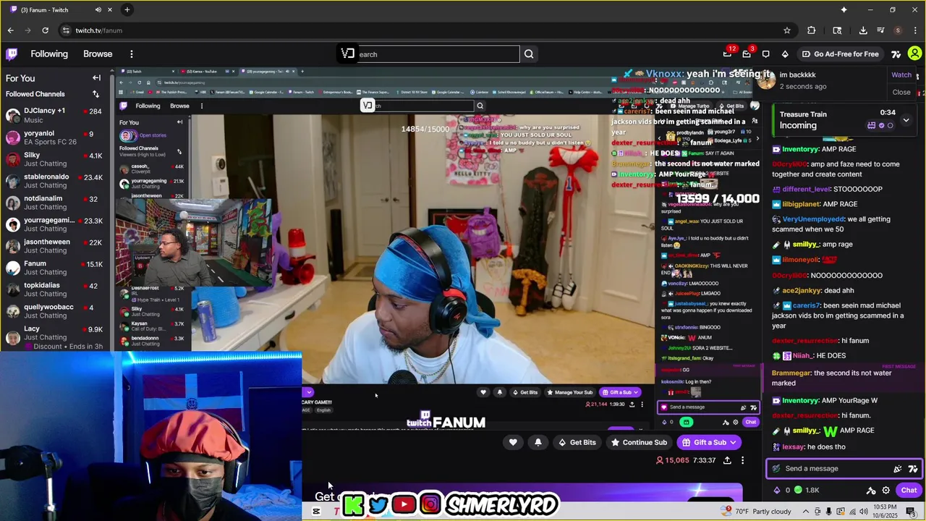926x521 pixels.
Task: Open topkidalias channel in sidebar
Action: [x=55, y=289]
